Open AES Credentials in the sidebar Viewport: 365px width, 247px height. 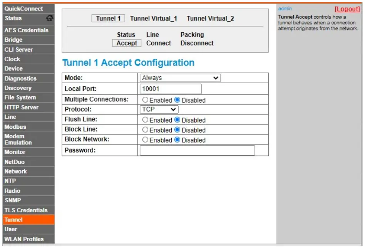[28, 30]
